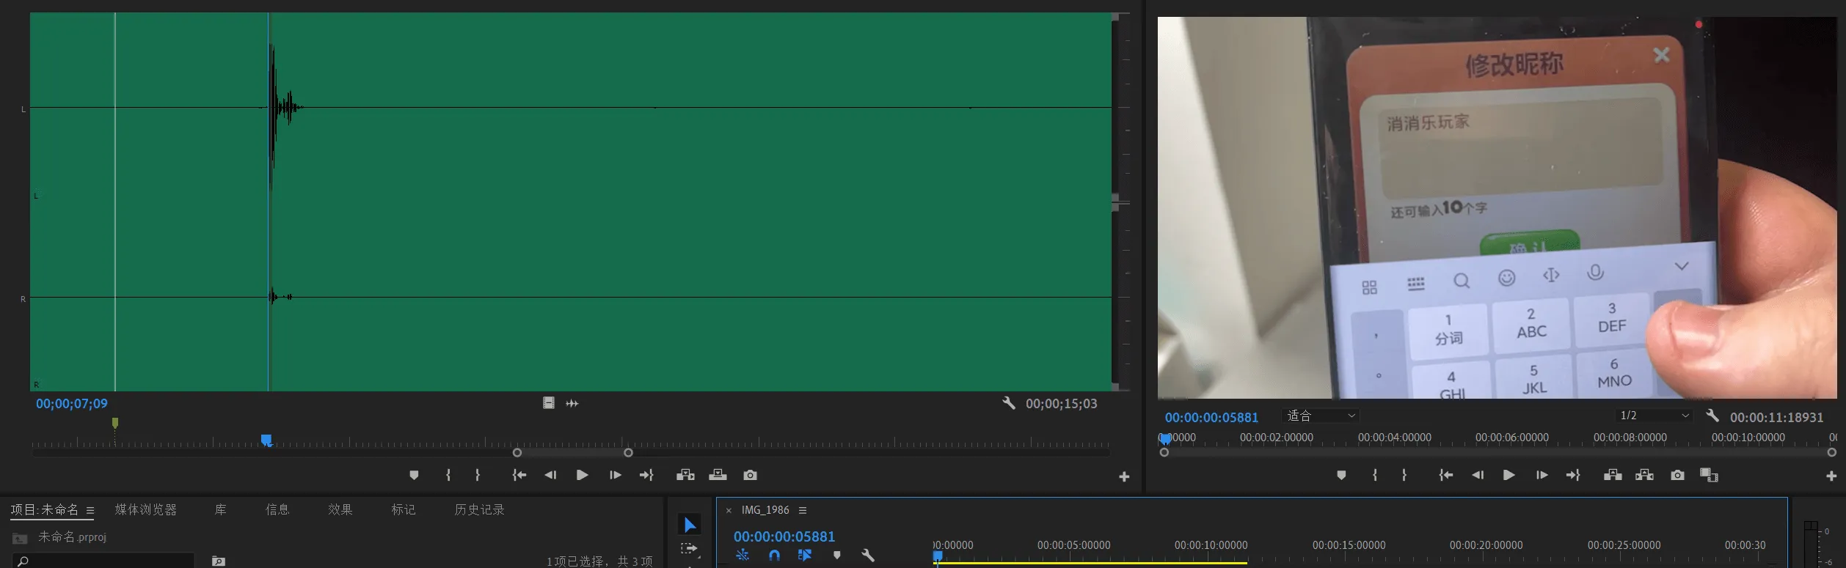Go to Out point in Program Monitor
This screenshot has height=568, width=1846.
1573,475
